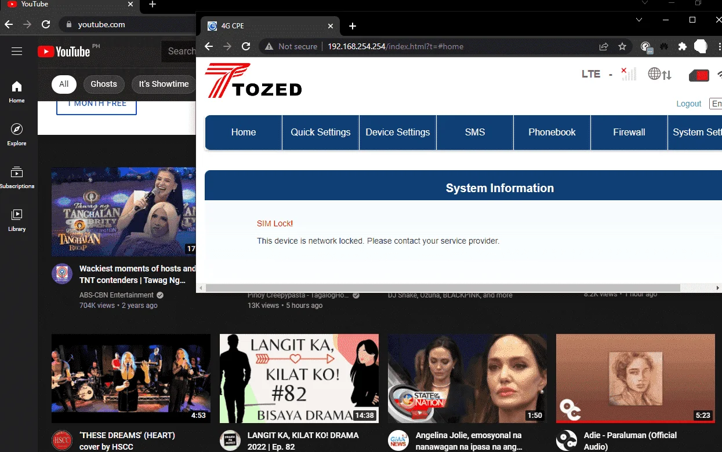This screenshot has width=722, height=452.
Task: Open the Firewall router tab
Action: point(629,132)
